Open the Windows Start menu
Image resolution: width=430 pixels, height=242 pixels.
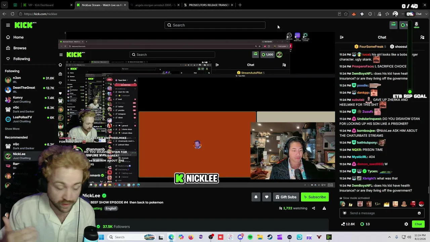pos(101,237)
